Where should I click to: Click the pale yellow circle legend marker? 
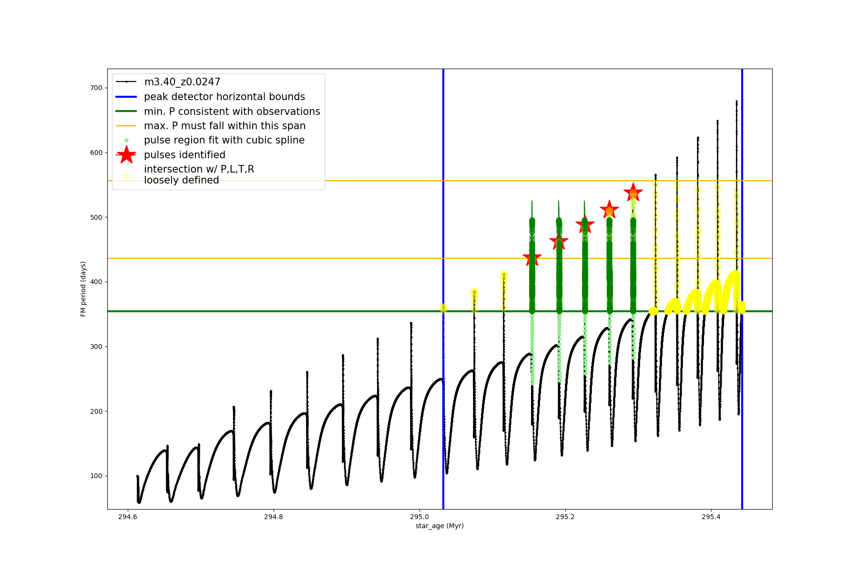pyautogui.click(x=126, y=176)
